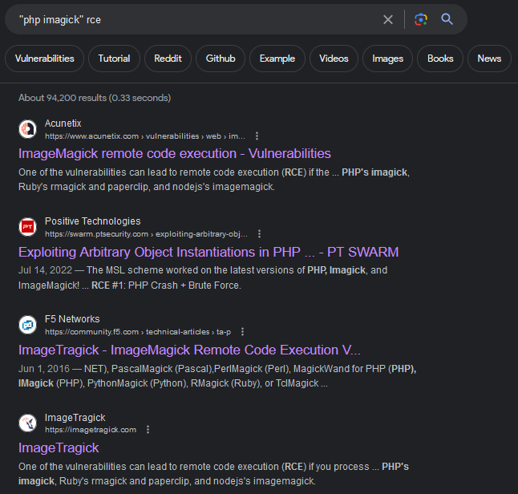Click the About 94,200 results text
This screenshot has width=518, height=494.
[95, 98]
